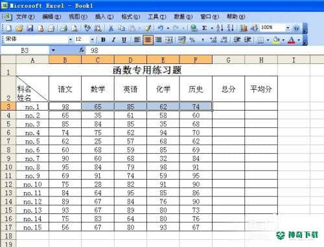The image size is (324, 247).
Task: Open the 编辑 (Edit) menu
Action: [x=52, y=17]
